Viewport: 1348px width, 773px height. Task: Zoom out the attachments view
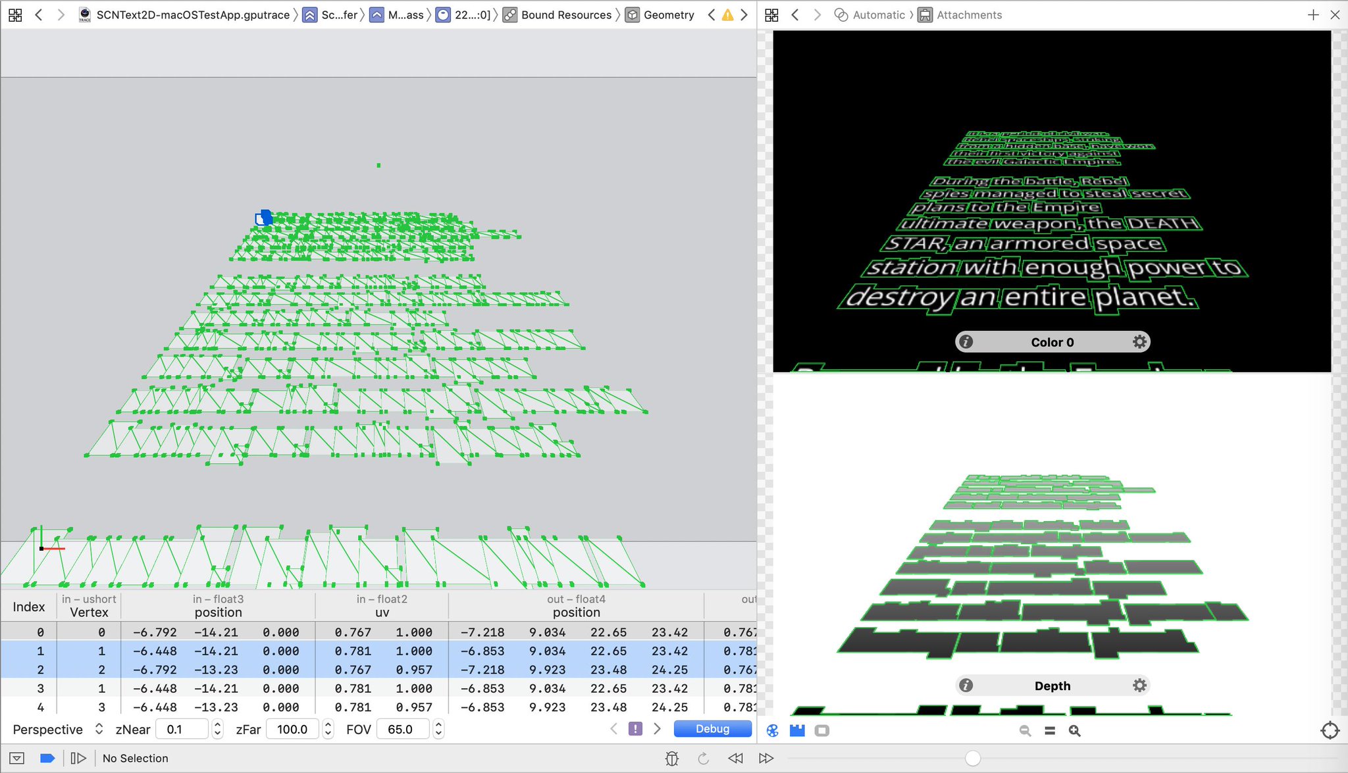(1025, 730)
